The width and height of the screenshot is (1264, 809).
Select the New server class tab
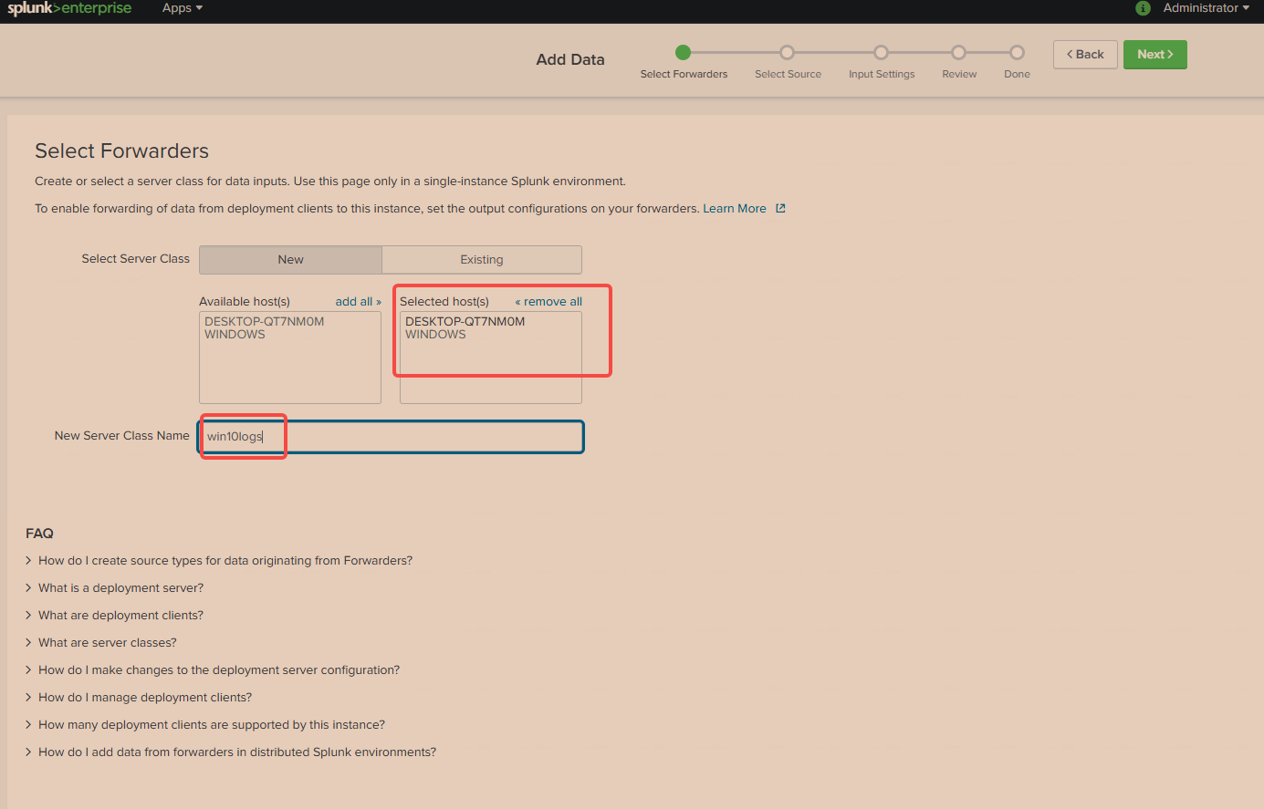coord(290,260)
